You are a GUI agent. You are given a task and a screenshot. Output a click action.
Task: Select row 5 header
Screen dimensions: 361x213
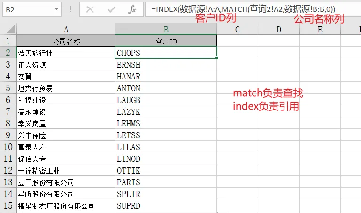click(x=8, y=88)
